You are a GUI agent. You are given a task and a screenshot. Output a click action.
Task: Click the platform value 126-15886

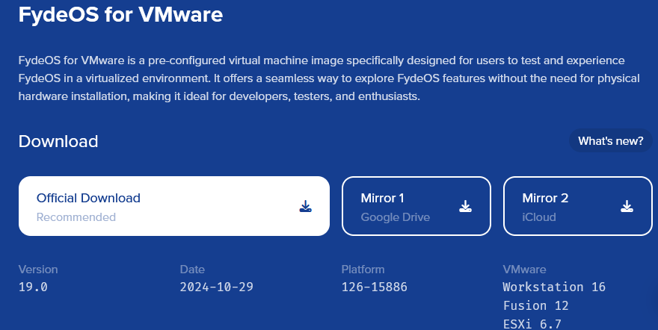(375, 287)
